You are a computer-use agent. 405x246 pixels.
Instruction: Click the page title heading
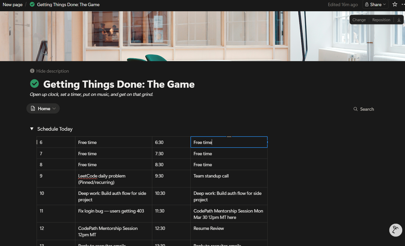pos(119,84)
